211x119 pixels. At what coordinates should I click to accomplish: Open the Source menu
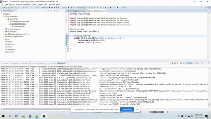point(12,5)
